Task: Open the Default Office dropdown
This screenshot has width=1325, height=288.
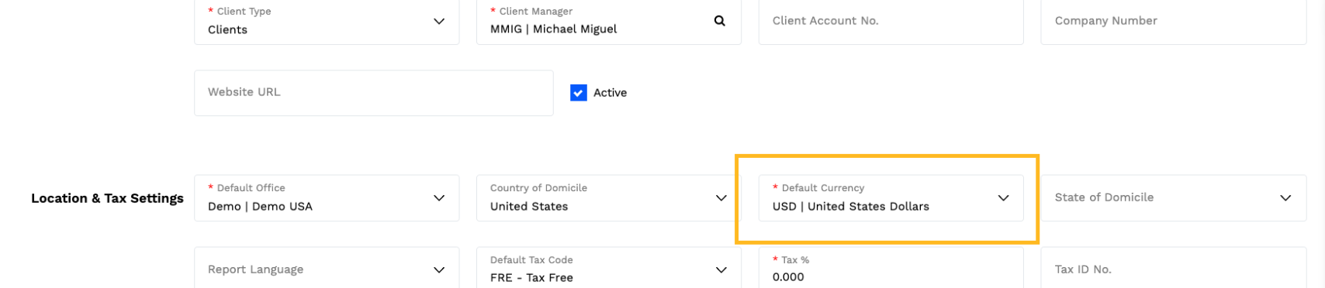Action: [327, 198]
